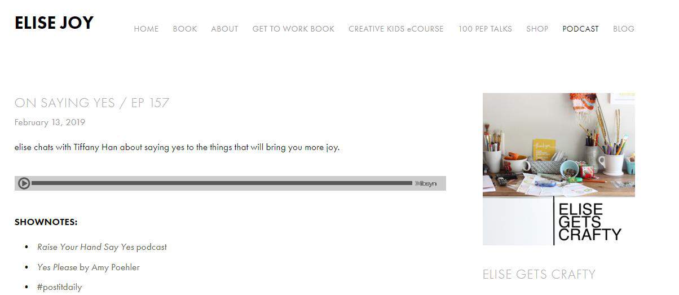Open Yes Please by Amy Poehler link
This screenshot has height=295, width=679.
(x=89, y=267)
